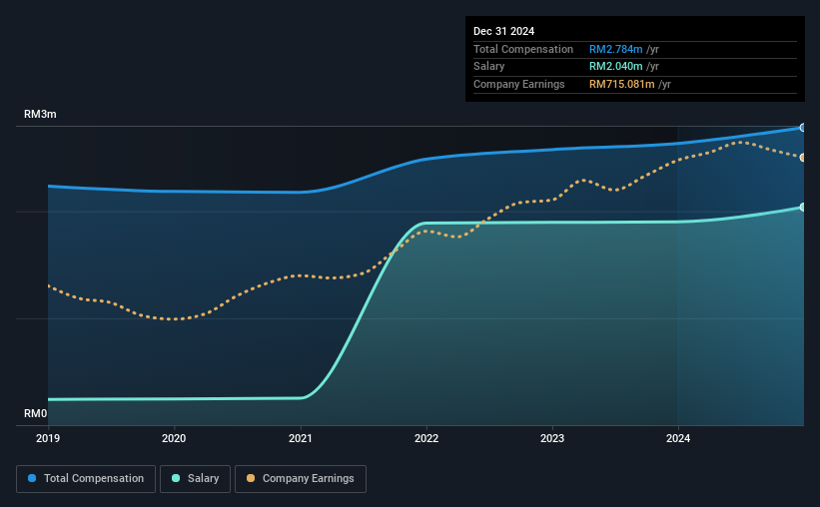Click the 2019 axis label
This screenshot has width=820, height=507.
48,438
